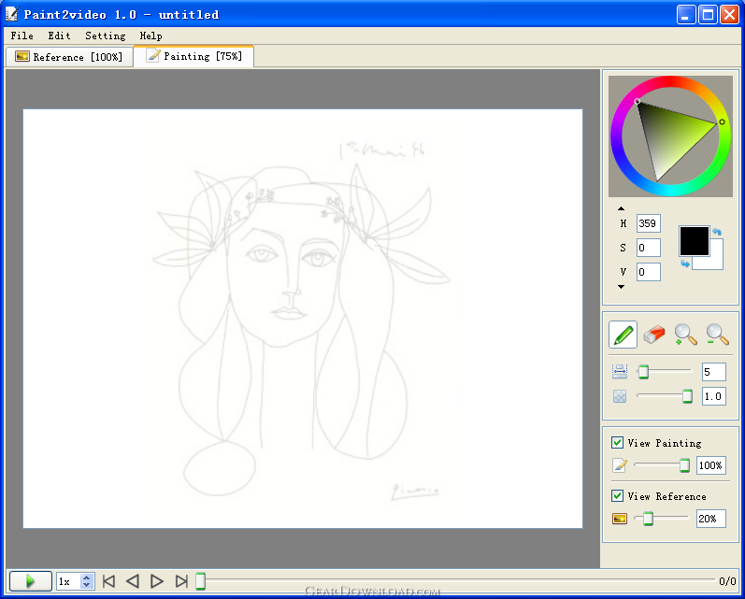Click the reference opacity slider handle
Image resolution: width=745 pixels, height=599 pixels.
pyautogui.click(x=648, y=519)
